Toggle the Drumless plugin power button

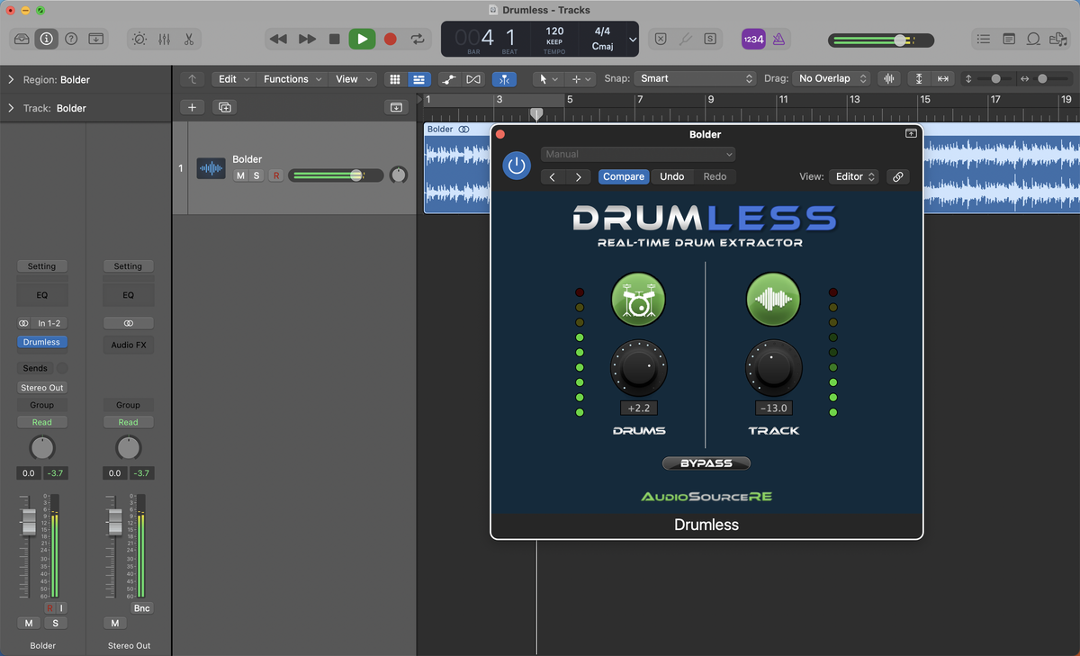[516, 166]
